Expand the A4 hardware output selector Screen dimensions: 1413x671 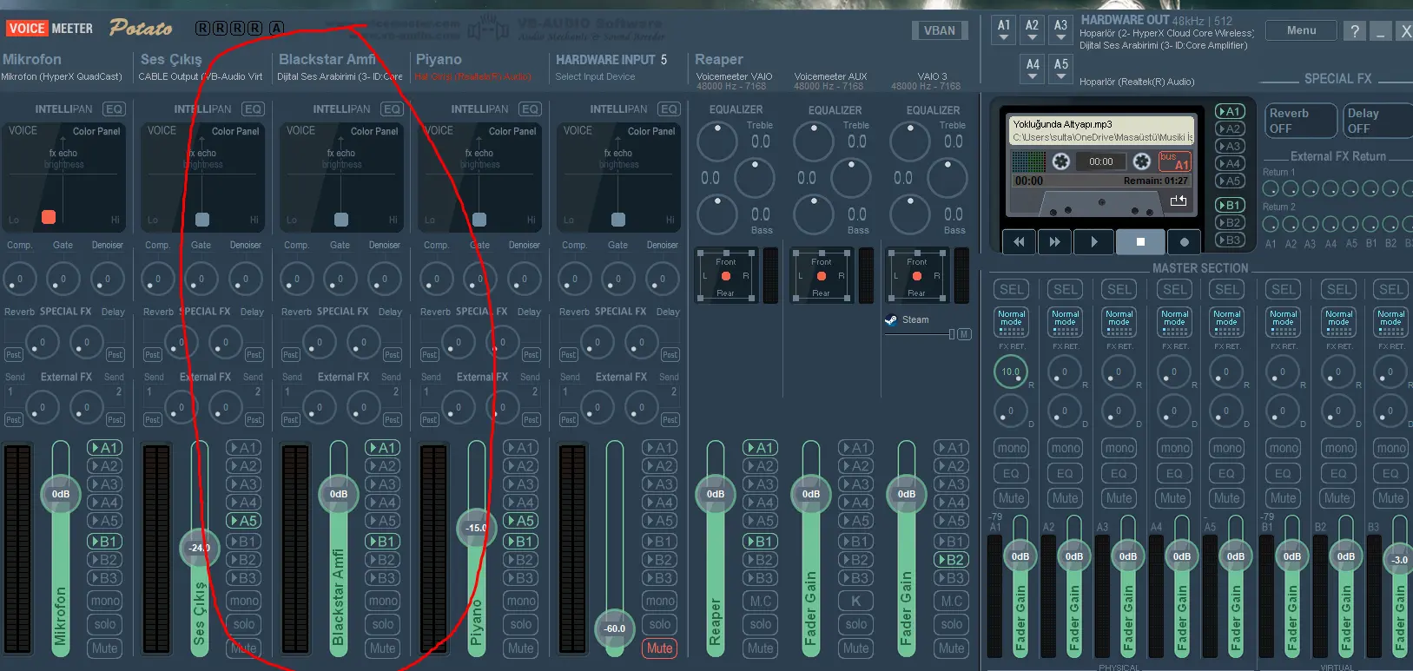[x=1033, y=69]
